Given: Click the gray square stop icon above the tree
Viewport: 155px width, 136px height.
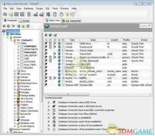Looking at the screenshot, I should [x=28, y=26].
